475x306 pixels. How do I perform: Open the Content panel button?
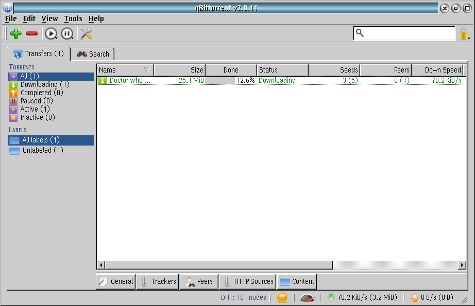coord(297,281)
